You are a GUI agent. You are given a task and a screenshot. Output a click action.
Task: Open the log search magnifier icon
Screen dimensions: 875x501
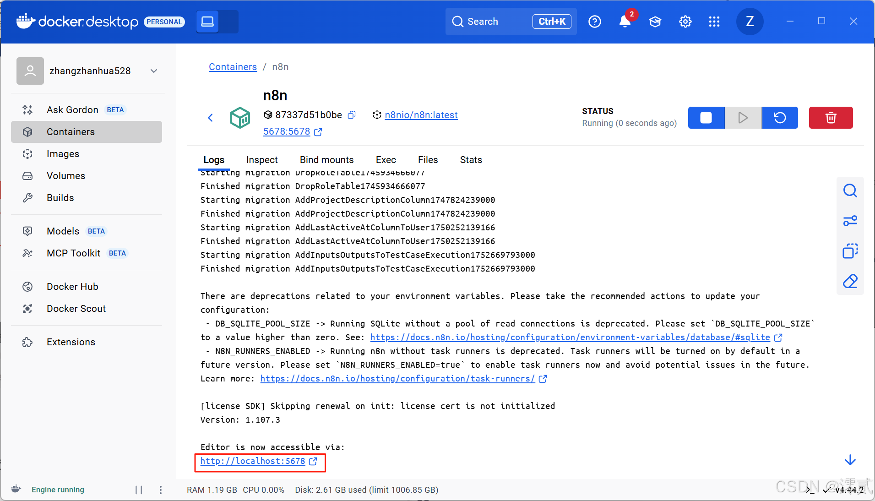(x=850, y=191)
